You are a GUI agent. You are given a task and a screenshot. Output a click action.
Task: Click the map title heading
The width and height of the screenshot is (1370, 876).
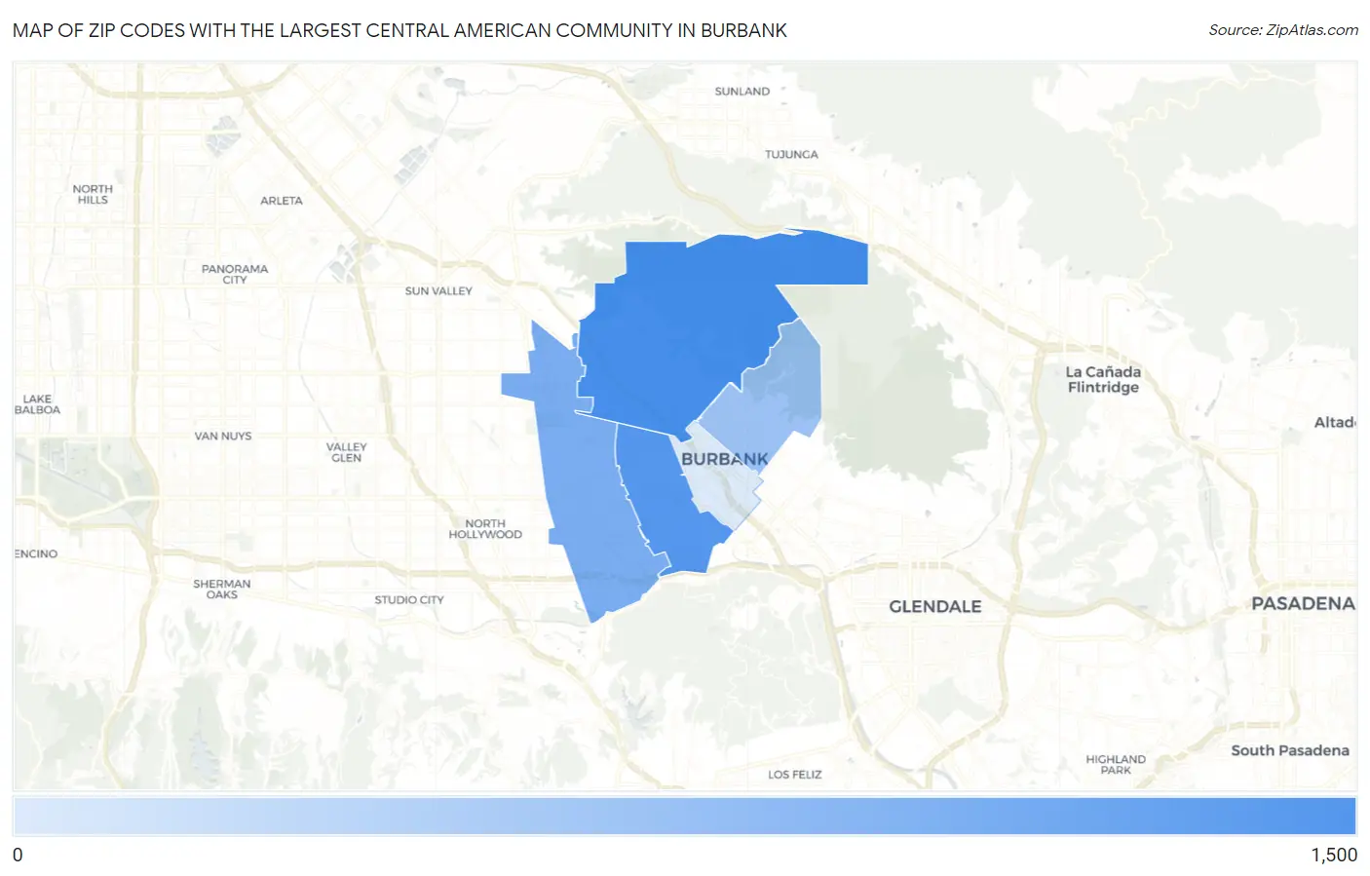coord(400,30)
